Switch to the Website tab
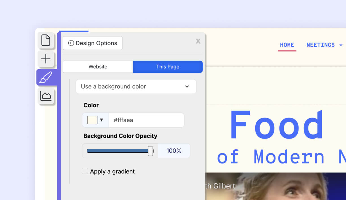Screen dimensions: 346x200 tap(98, 67)
